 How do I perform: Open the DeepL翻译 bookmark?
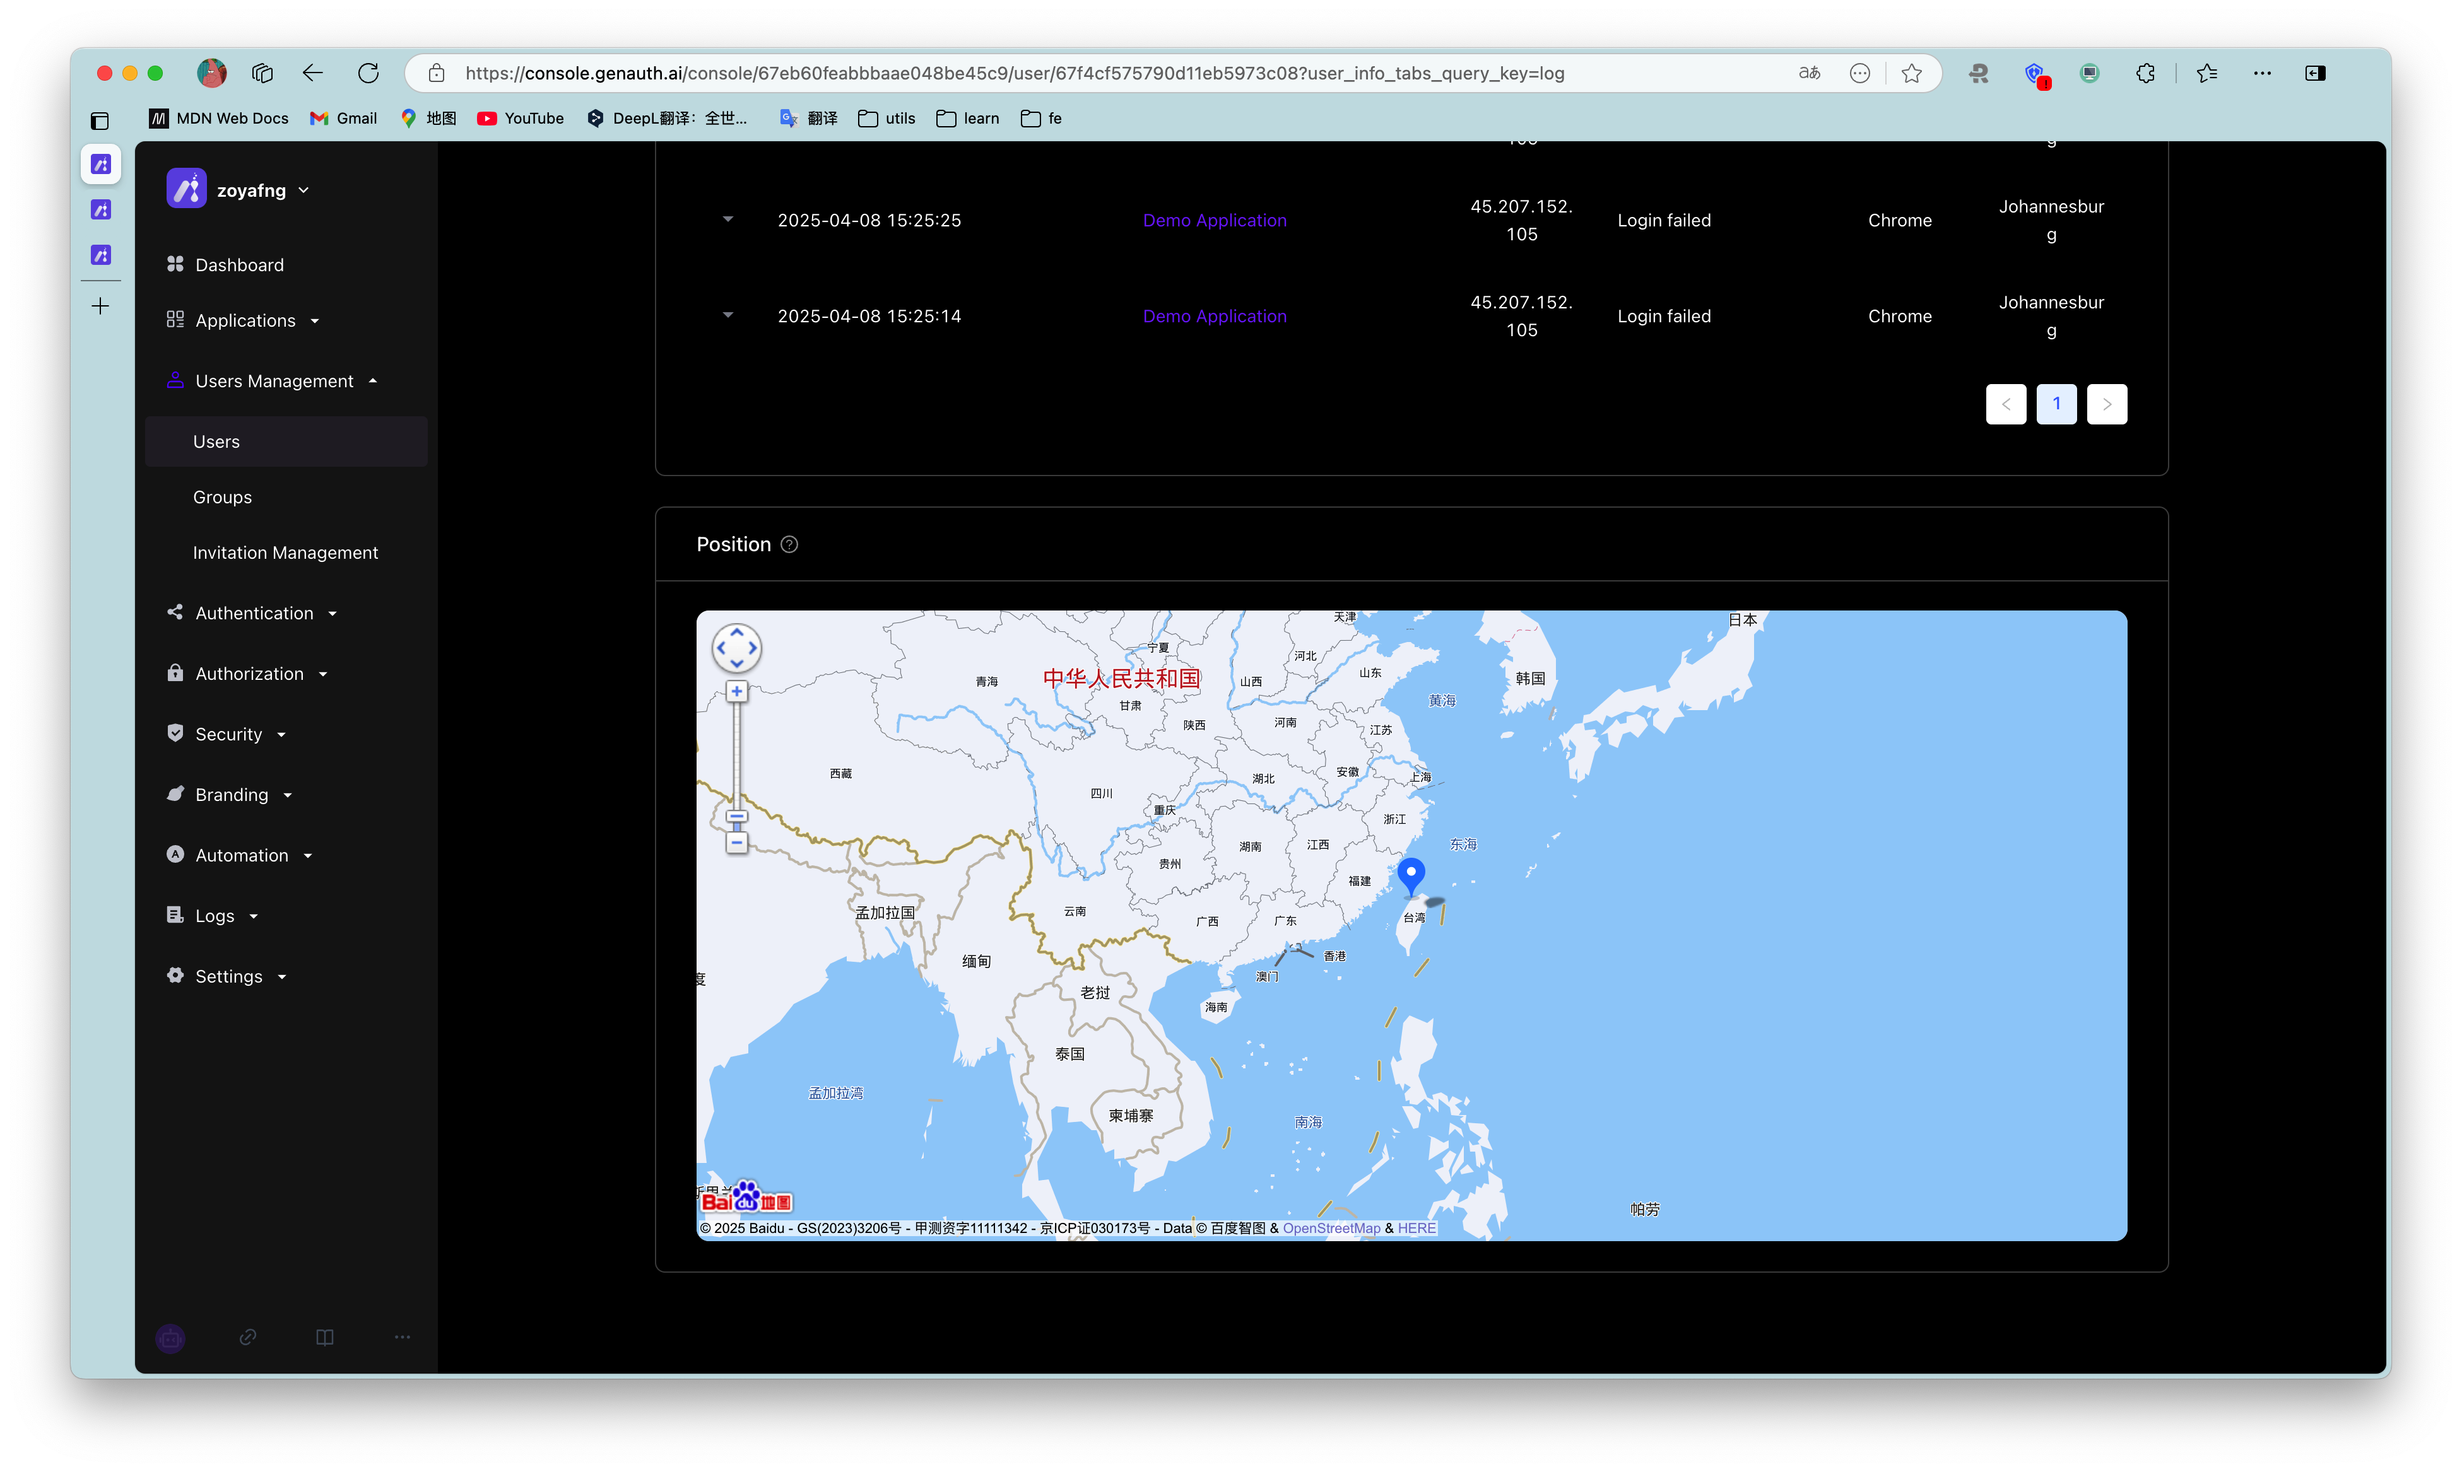point(667,118)
